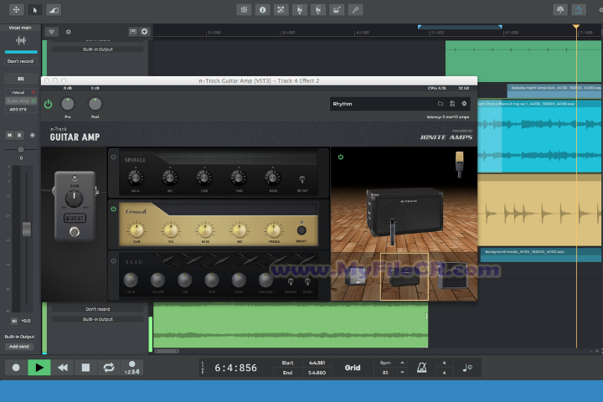603x402 pixels.
Task: Open the info icon in top toolbar
Action: coord(262,9)
